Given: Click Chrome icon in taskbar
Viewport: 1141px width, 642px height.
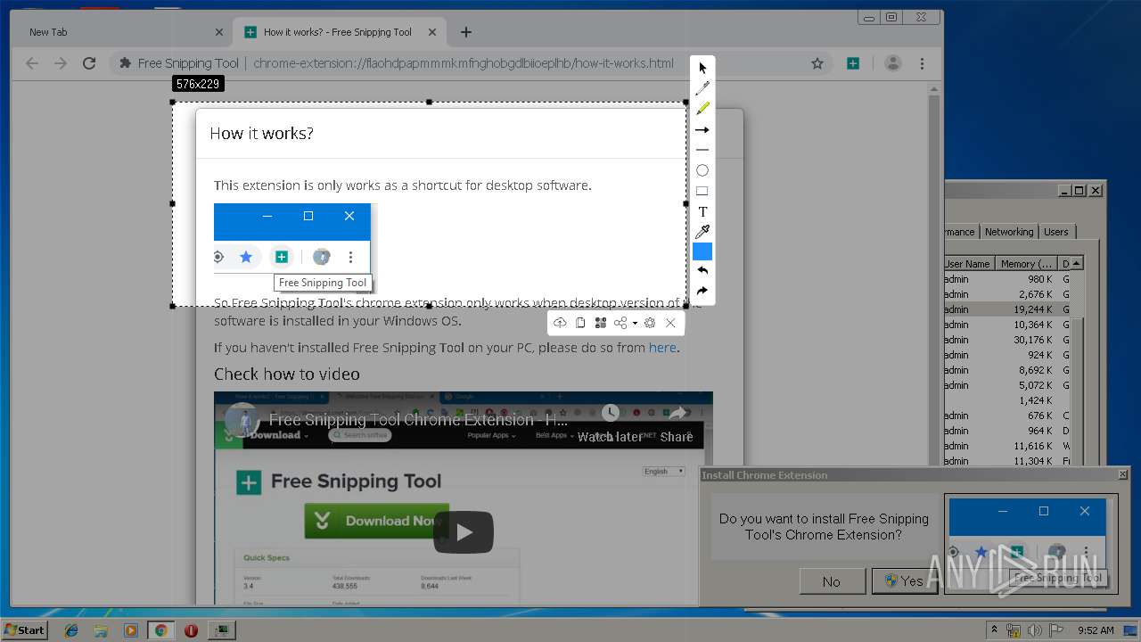Looking at the screenshot, I should pos(160,630).
